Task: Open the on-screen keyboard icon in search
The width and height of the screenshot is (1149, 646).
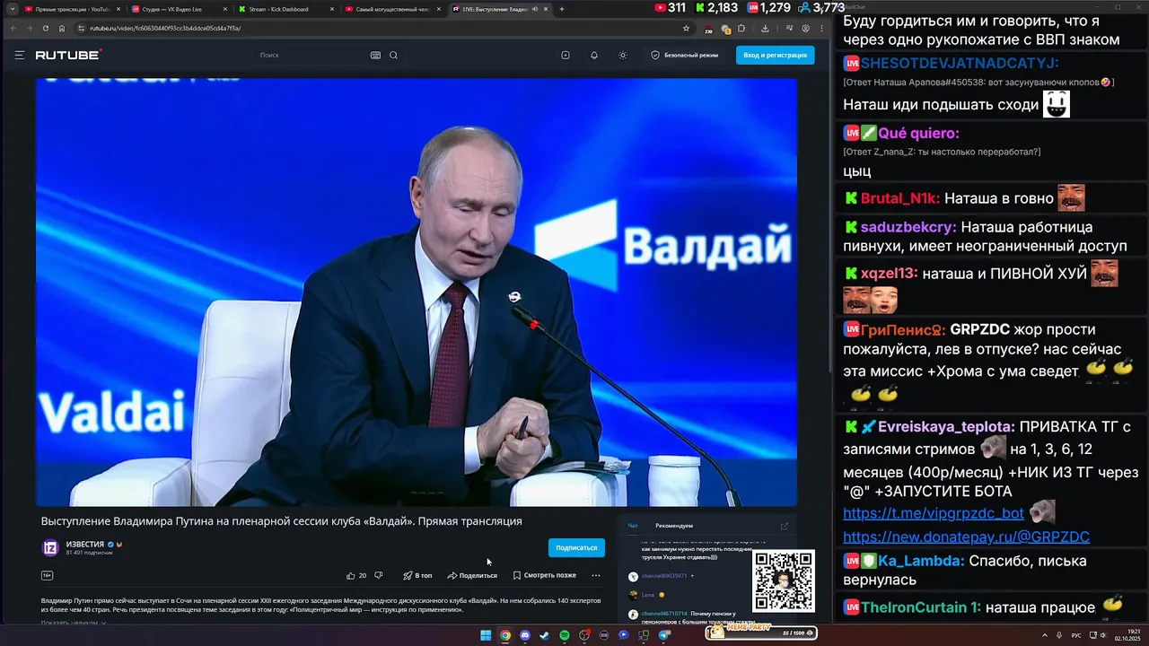Action: pyautogui.click(x=375, y=55)
